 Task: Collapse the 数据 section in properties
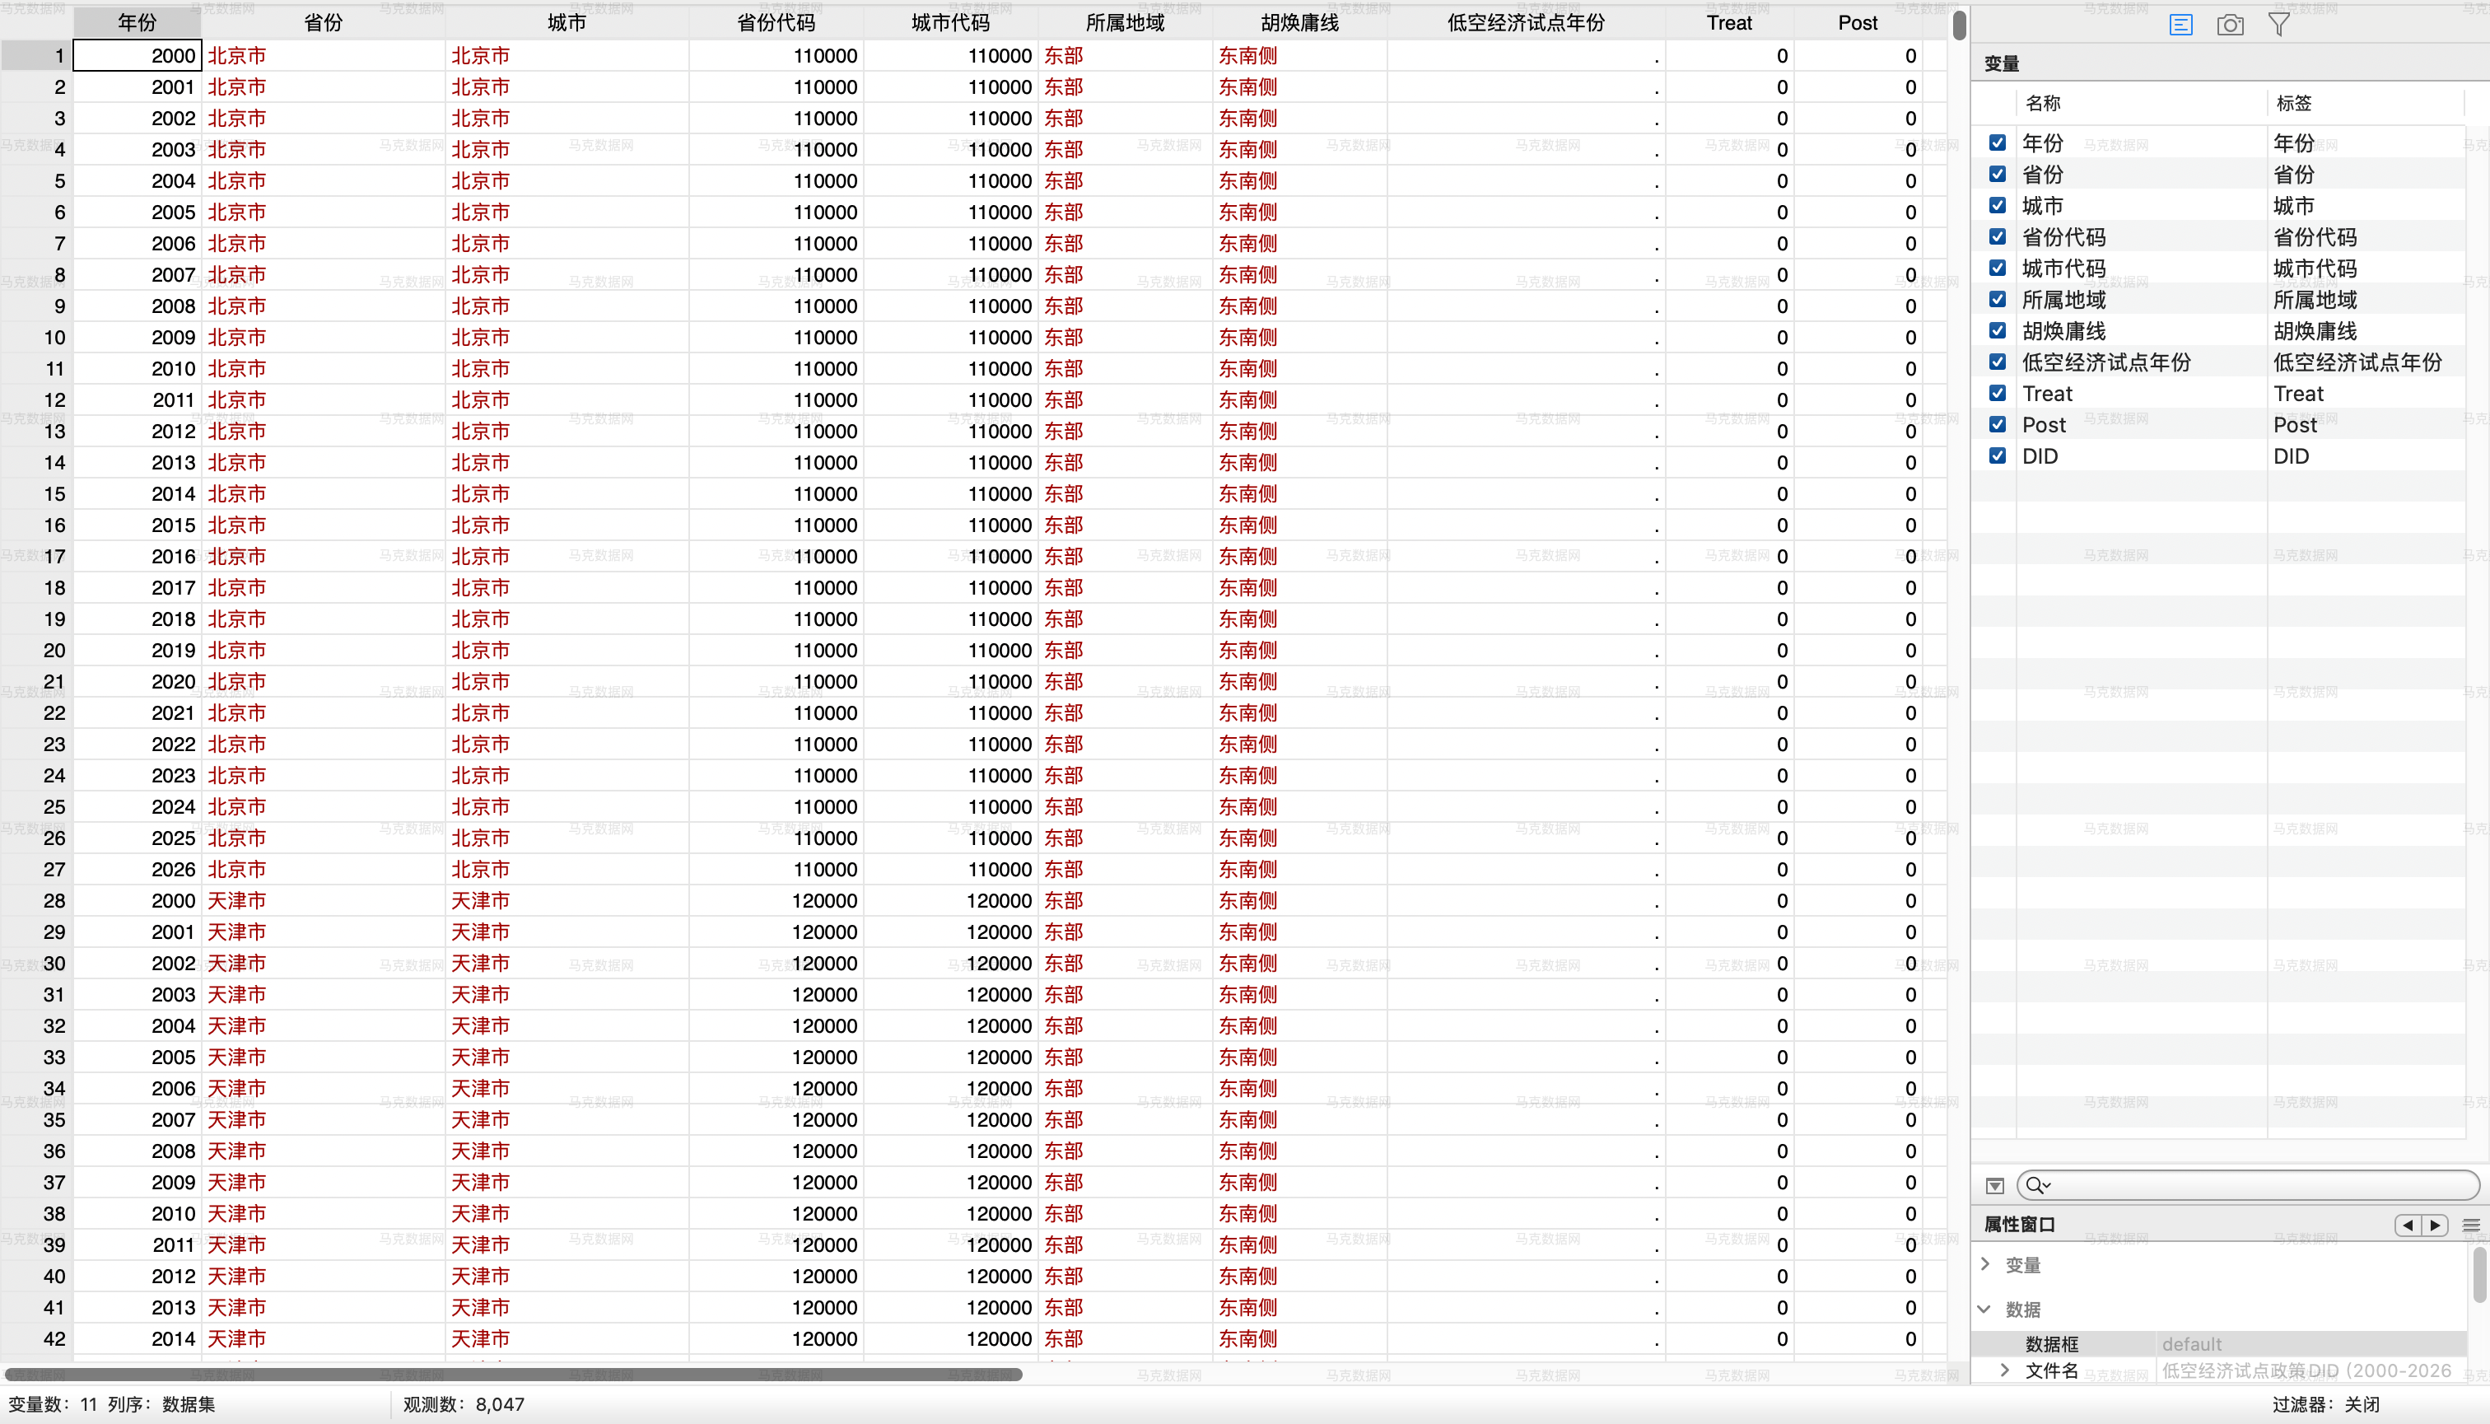[1984, 1309]
